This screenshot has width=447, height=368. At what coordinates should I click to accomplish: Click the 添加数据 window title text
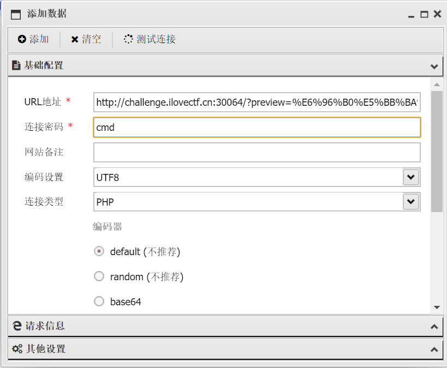(x=47, y=14)
